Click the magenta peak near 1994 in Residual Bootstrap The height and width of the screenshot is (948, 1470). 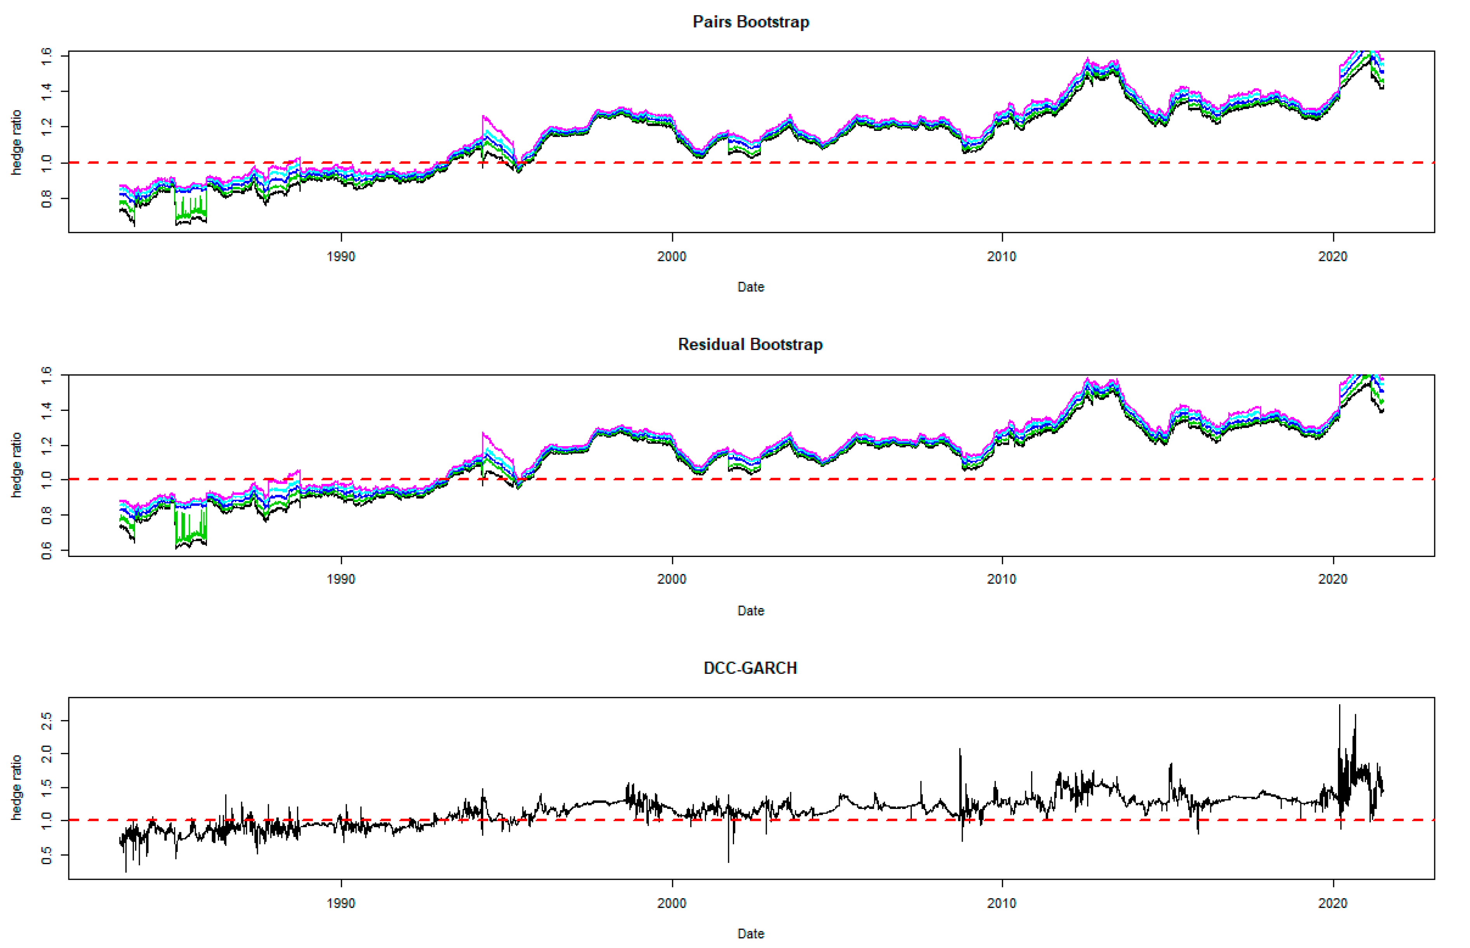484,435
